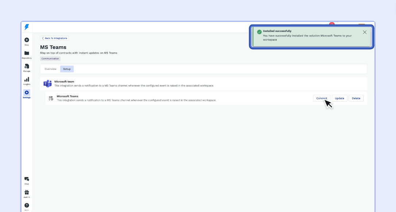Click the MS Teams page heading
The image size is (396, 212).
[x=53, y=47]
